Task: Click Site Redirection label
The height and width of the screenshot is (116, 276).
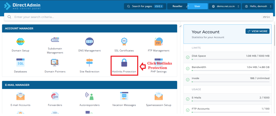Action: [x=89, y=72]
